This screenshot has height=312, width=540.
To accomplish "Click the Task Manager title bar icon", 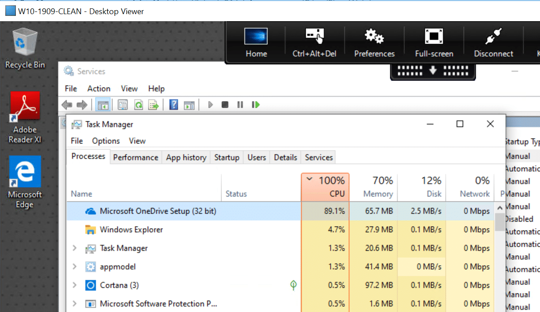I will pos(77,124).
